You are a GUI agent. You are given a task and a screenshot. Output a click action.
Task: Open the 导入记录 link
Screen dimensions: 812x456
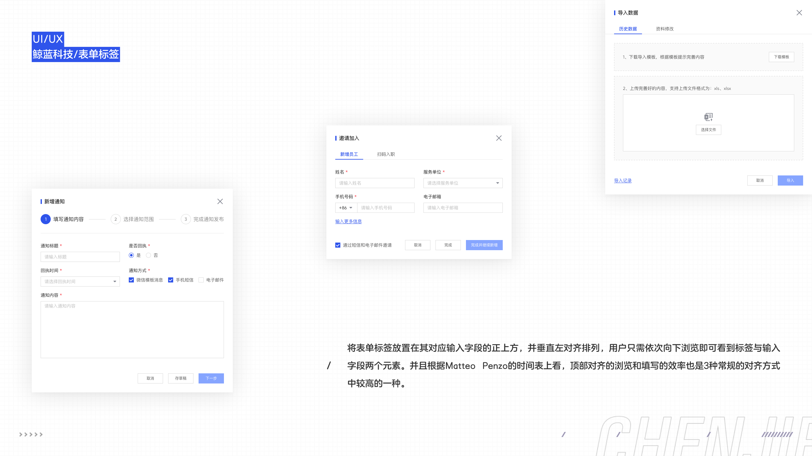coord(623,180)
